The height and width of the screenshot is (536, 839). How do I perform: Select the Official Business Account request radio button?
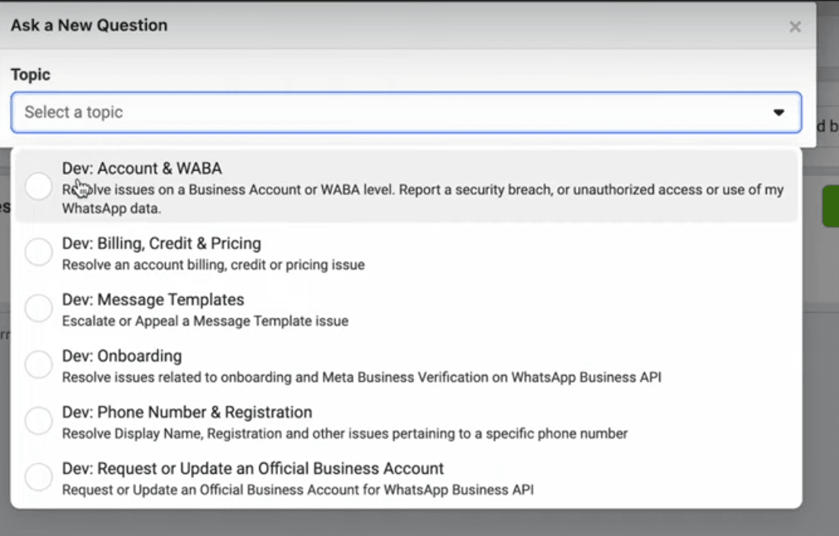coord(38,477)
